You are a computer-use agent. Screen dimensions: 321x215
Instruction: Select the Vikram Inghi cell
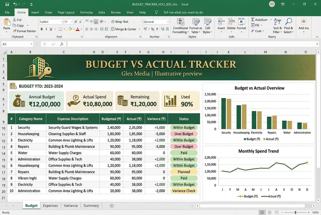(x=27, y=178)
